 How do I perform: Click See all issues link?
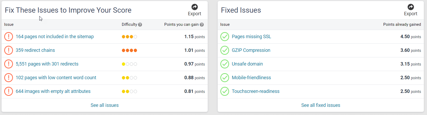point(105,105)
